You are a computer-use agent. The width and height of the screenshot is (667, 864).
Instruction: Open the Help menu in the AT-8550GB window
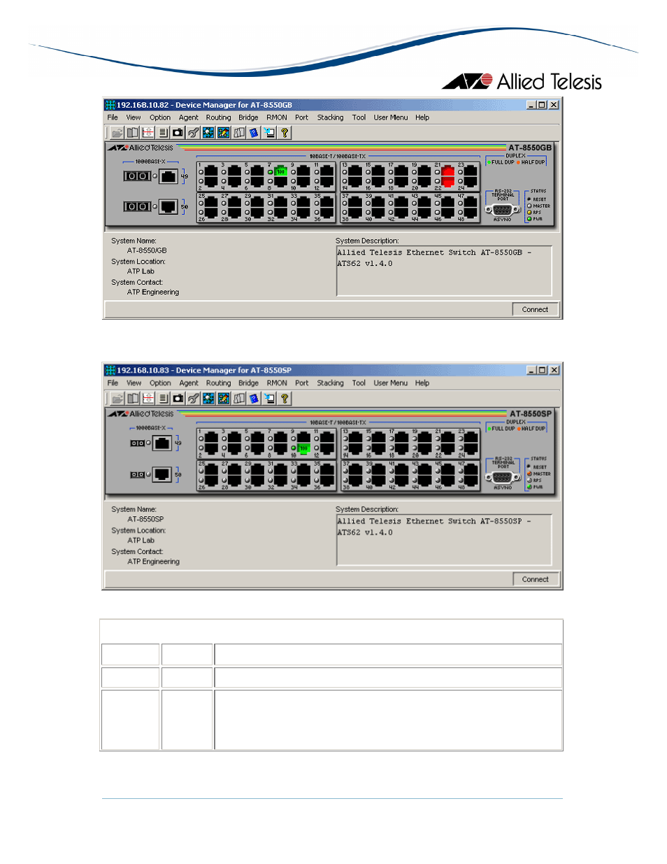[422, 118]
